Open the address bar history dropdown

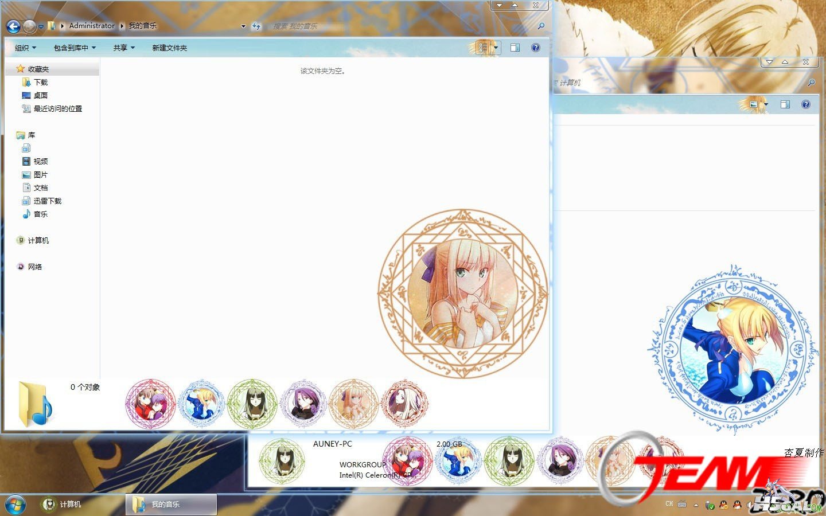tap(243, 26)
